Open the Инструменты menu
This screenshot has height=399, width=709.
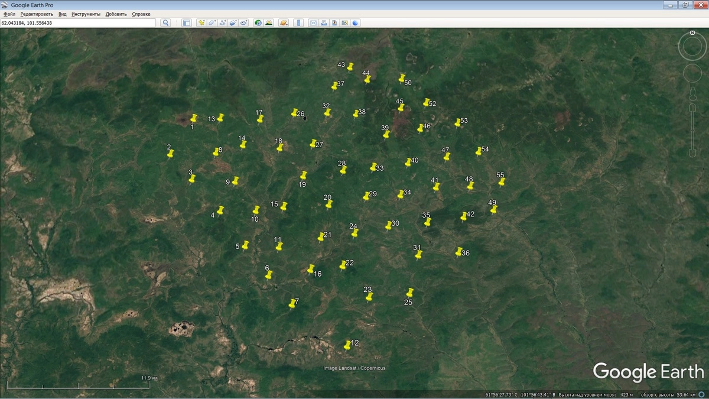point(86,14)
